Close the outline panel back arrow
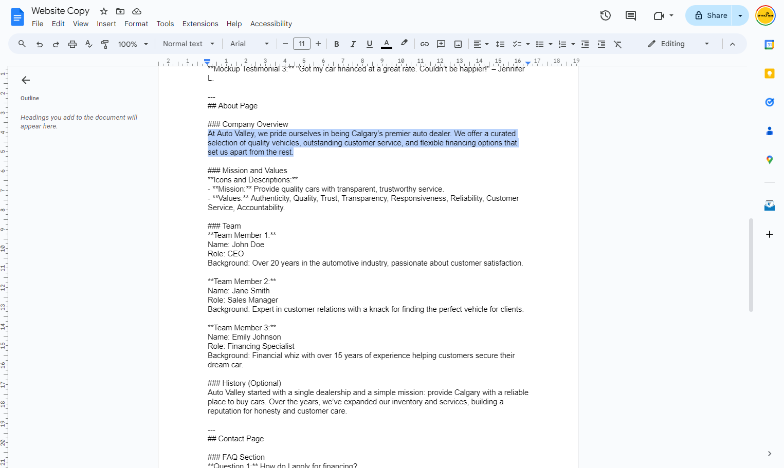This screenshot has width=784, height=468. click(26, 80)
